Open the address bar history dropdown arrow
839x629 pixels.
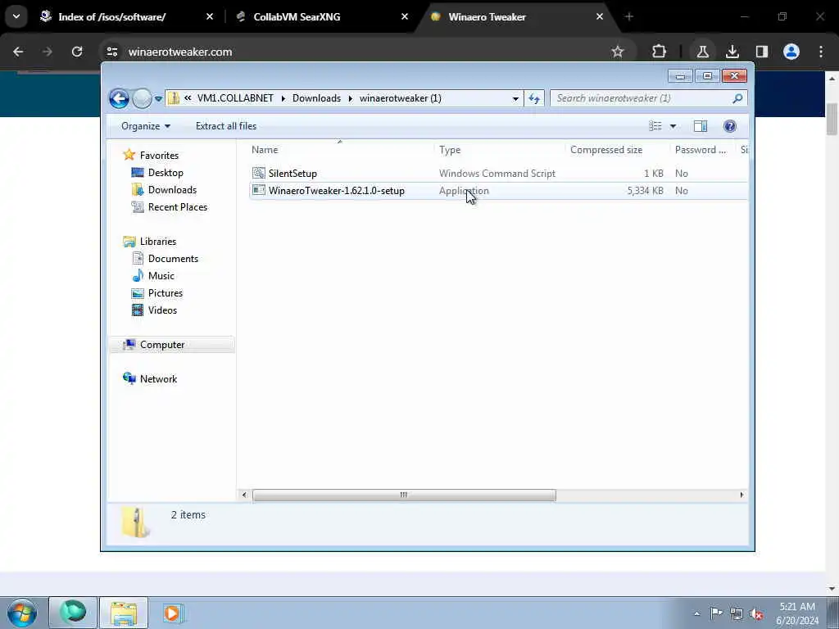click(515, 98)
